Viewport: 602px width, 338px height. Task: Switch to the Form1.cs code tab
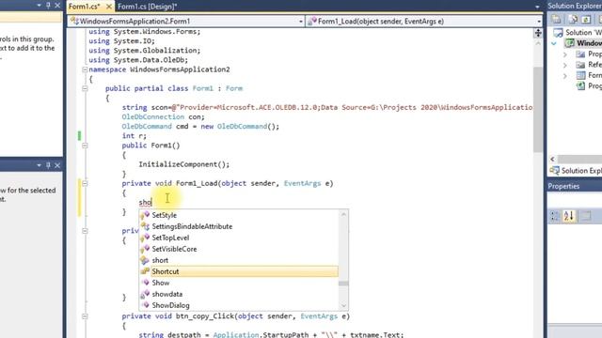84,7
